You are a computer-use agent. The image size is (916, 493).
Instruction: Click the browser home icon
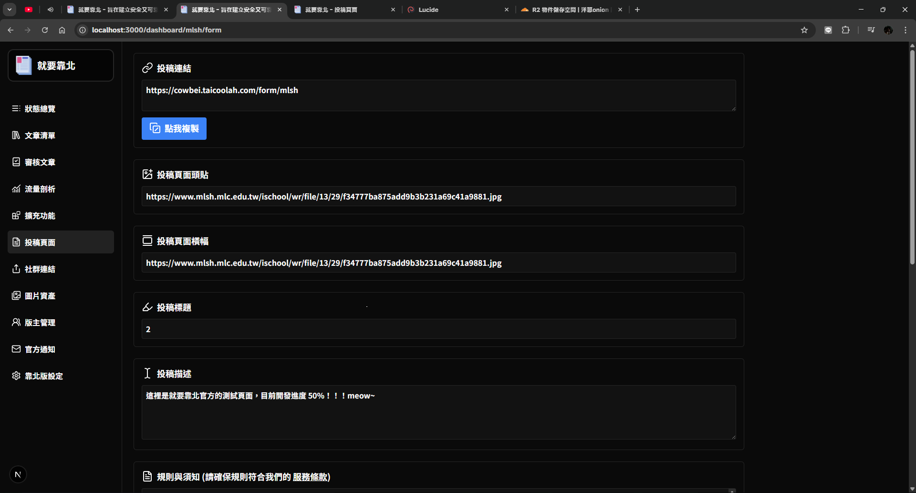(x=62, y=30)
